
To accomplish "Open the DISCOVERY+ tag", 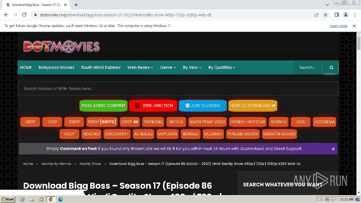I will click(x=116, y=134).
